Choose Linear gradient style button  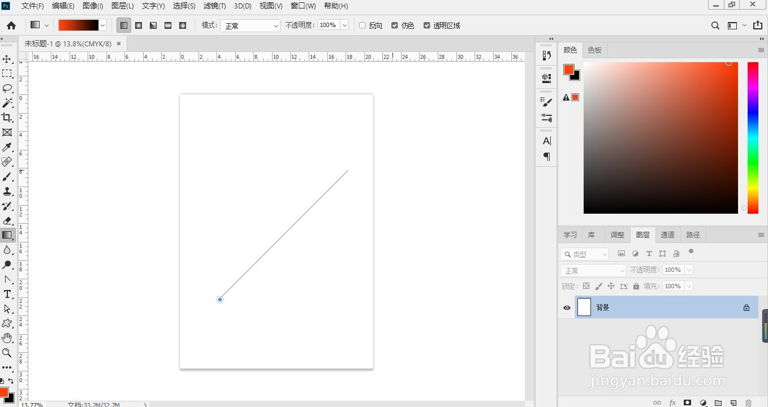coord(124,25)
